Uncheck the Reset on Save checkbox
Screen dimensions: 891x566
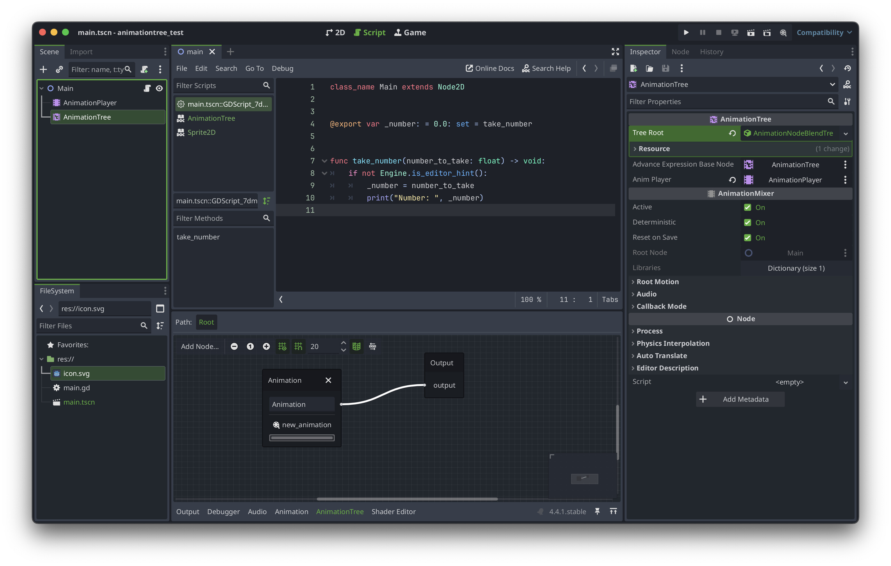click(x=747, y=237)
